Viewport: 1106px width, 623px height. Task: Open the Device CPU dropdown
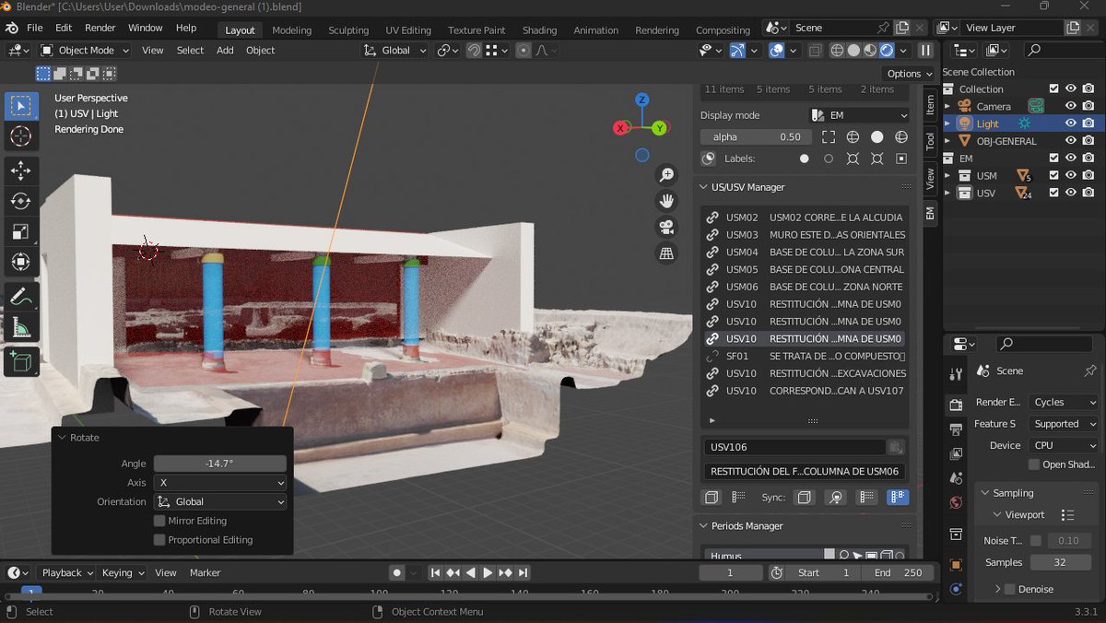pos(1064,445)
